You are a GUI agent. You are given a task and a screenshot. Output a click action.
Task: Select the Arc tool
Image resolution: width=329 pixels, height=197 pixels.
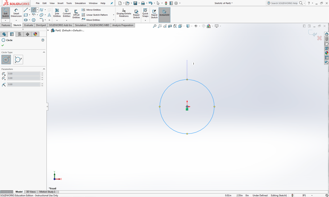click(x=34, y=15)
